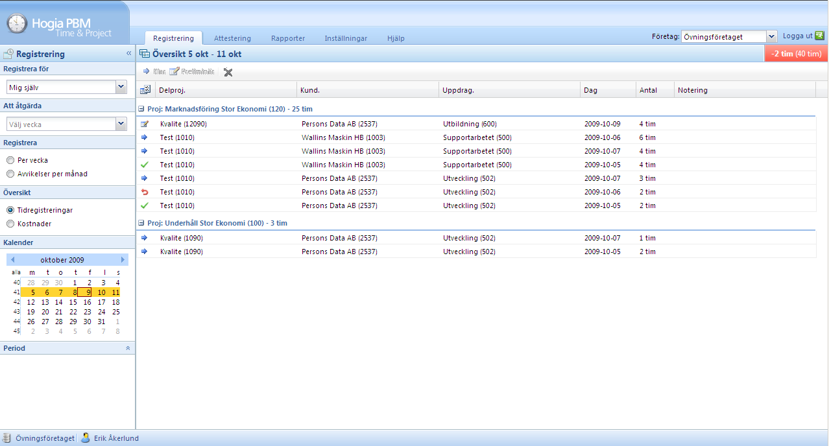Click the 6 tim cell
Image resolution: width=829 pixels, height=446 pixels.
tap(647, 137)
